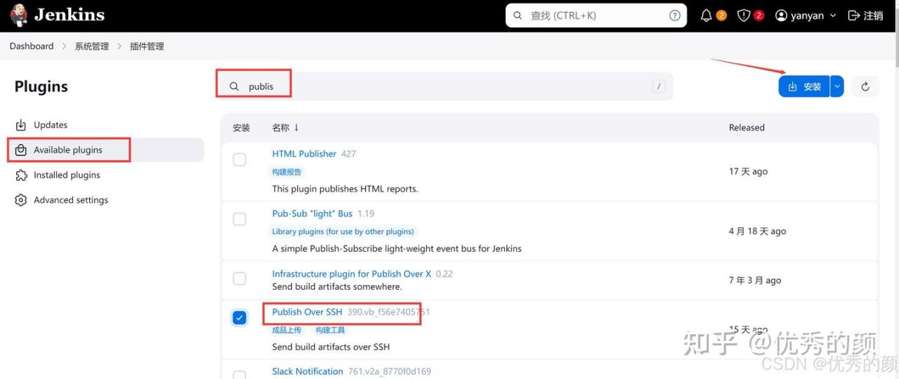Select Available plugins in the sidebar

[68, 150]
